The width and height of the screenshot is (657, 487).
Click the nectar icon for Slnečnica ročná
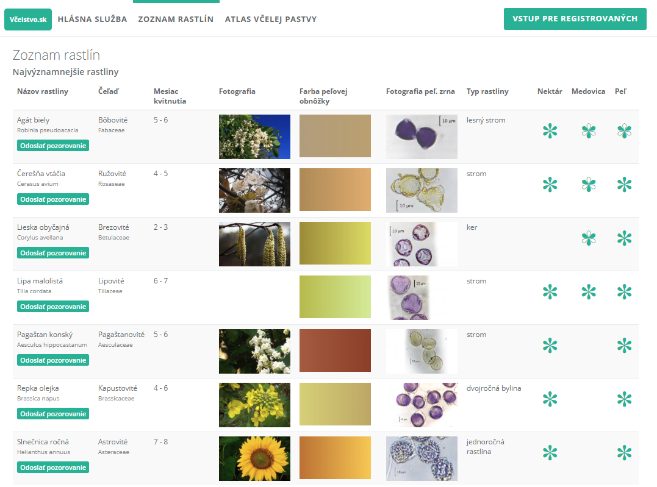[x=550, y=453]
